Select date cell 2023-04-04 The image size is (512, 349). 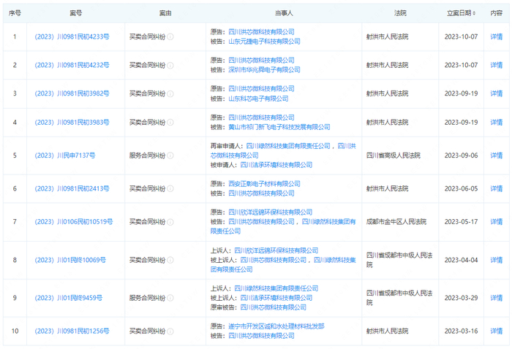[x=461, y=260]
